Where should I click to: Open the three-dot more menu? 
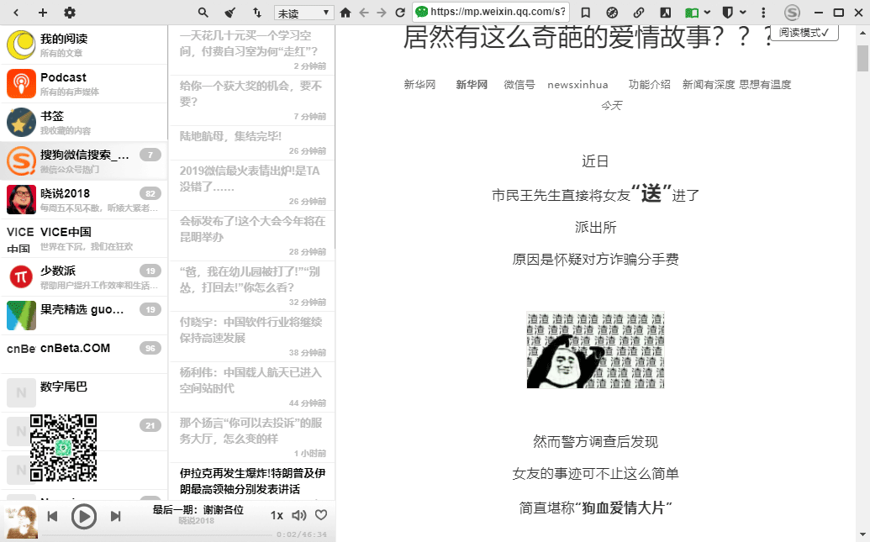(x=763, y=13)
